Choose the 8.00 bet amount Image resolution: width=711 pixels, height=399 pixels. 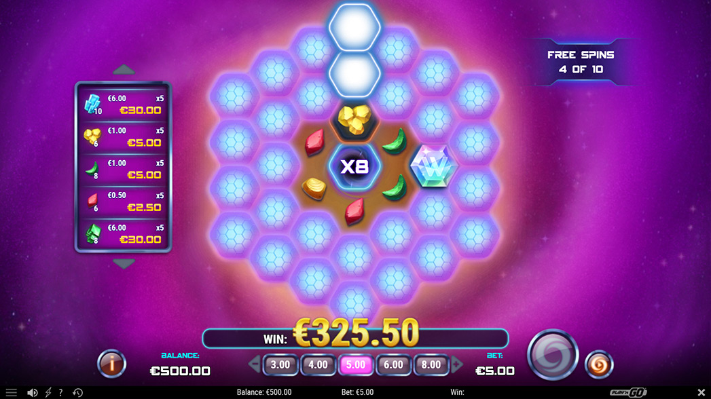coord(431,364)
